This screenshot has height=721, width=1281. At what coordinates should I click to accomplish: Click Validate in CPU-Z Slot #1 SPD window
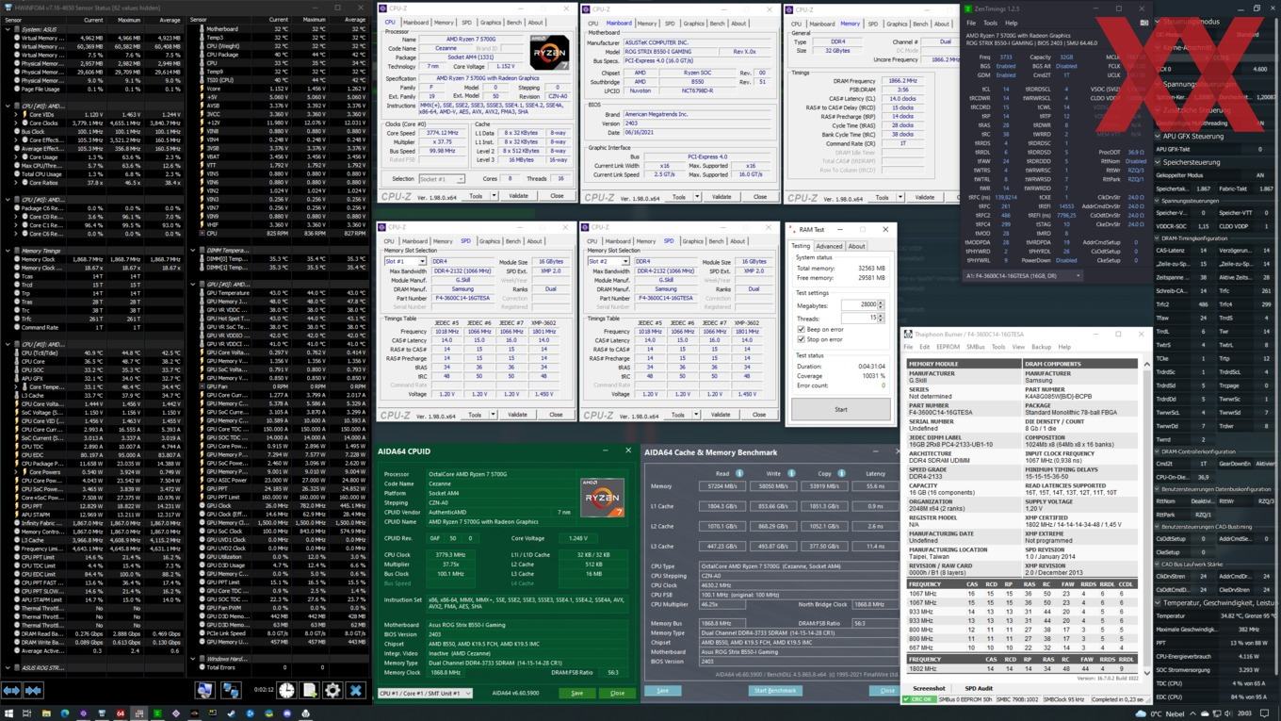tap(517, 415)
